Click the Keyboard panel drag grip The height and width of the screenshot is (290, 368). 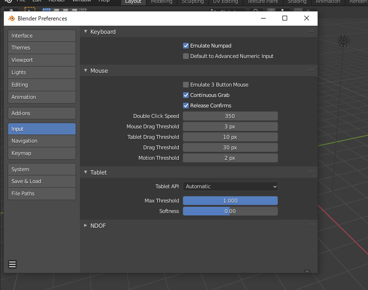[311, 31]
